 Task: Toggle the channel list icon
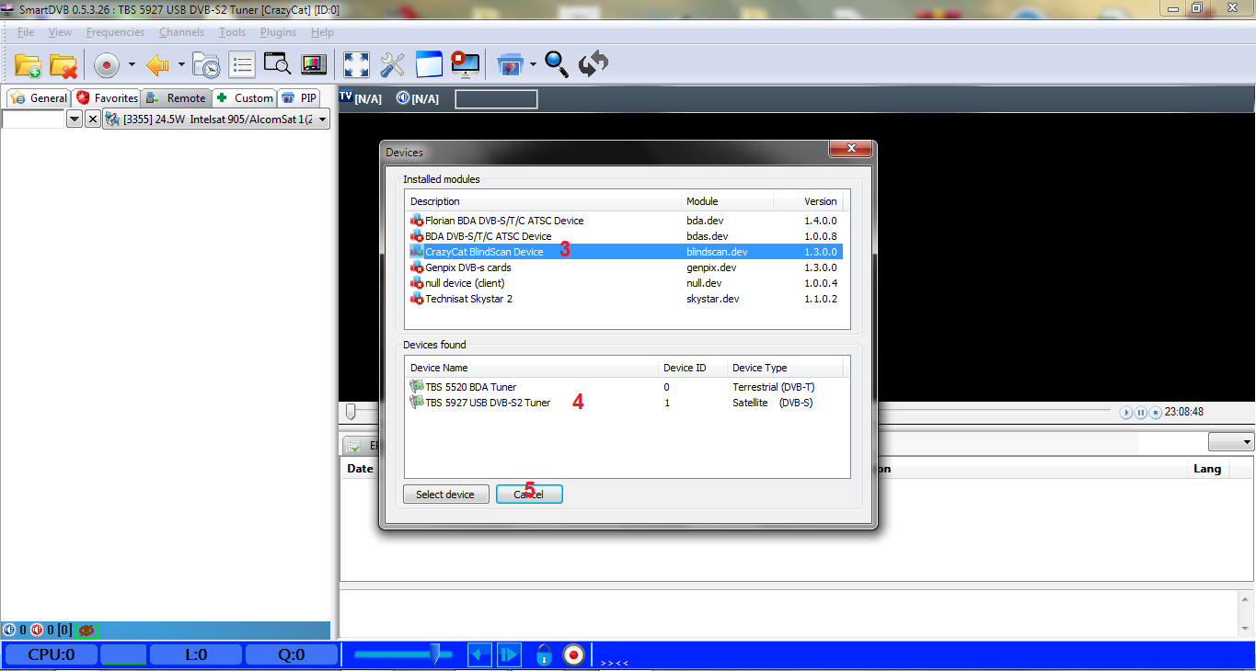242,65
